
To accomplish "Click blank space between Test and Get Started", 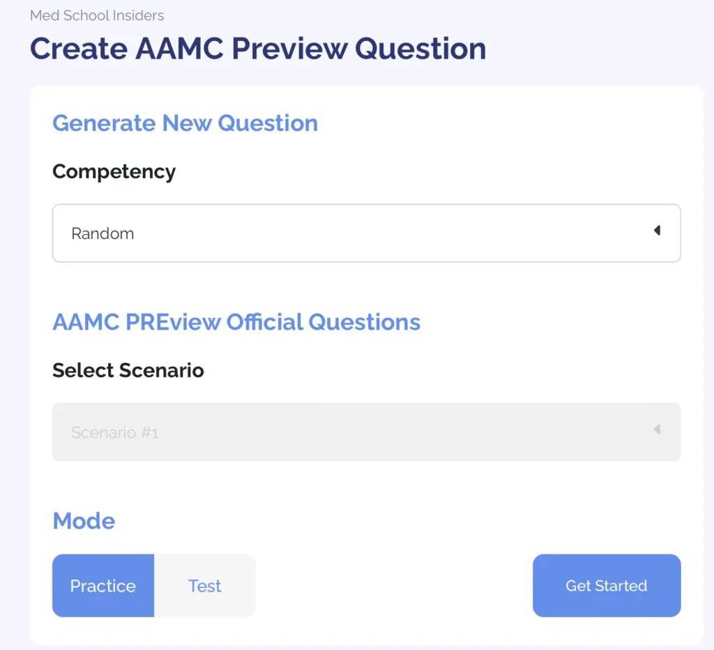I will pyautogui.click(x=394, y=586).
